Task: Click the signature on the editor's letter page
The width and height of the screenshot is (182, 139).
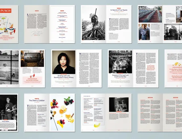Action: [37, 33]
